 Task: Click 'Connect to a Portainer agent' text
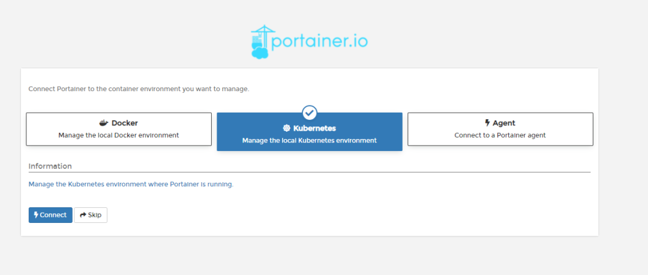[x=500, y=135]
